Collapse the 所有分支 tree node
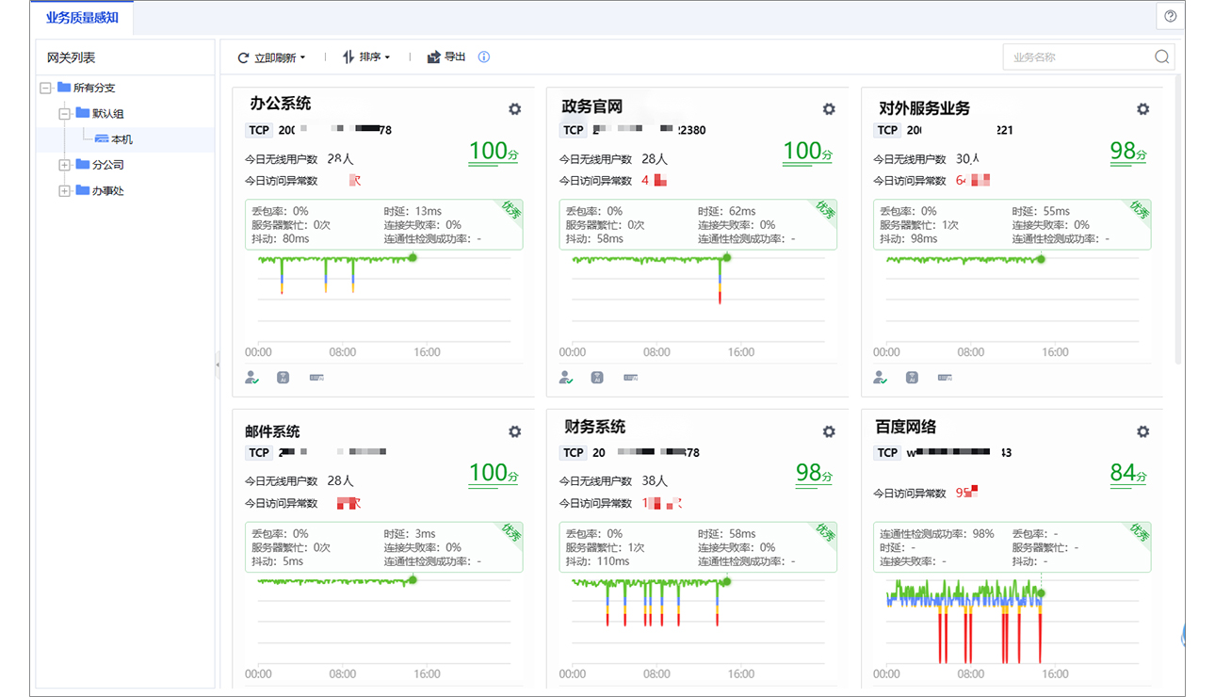The image size is (1215, 697). 46,88
